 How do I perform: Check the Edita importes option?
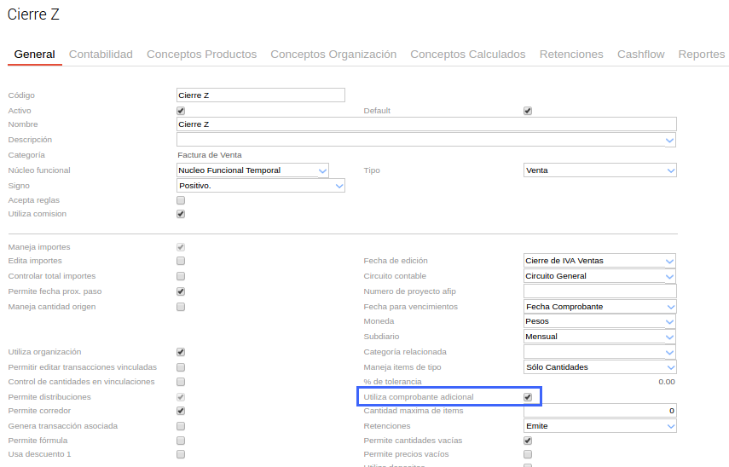tap(181, 261)
